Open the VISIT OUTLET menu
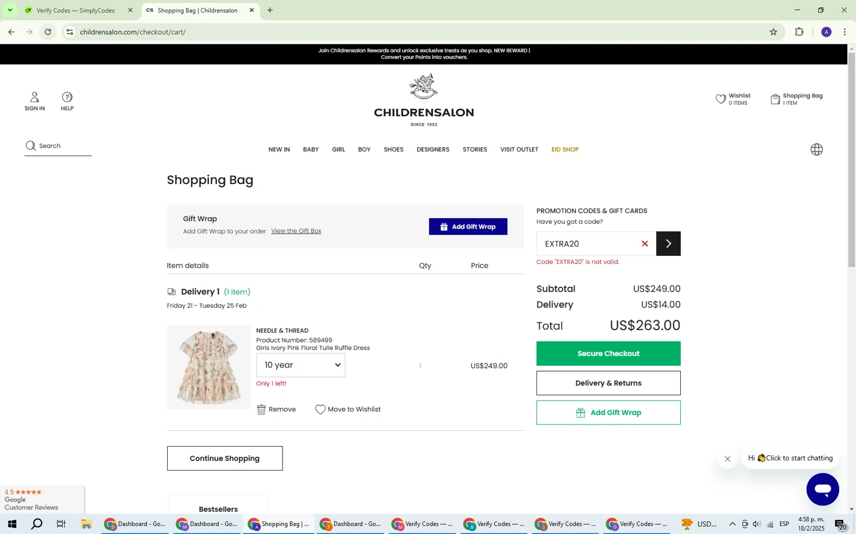 tap(519, 149)
